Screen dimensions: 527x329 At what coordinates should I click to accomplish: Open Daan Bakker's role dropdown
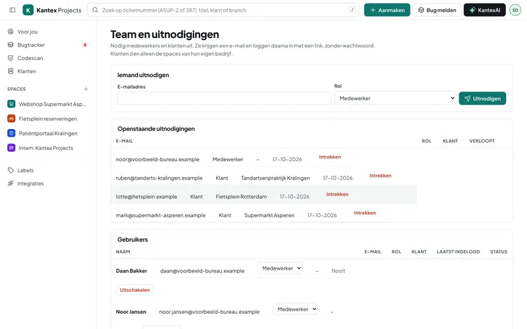[x=280, y=268]
